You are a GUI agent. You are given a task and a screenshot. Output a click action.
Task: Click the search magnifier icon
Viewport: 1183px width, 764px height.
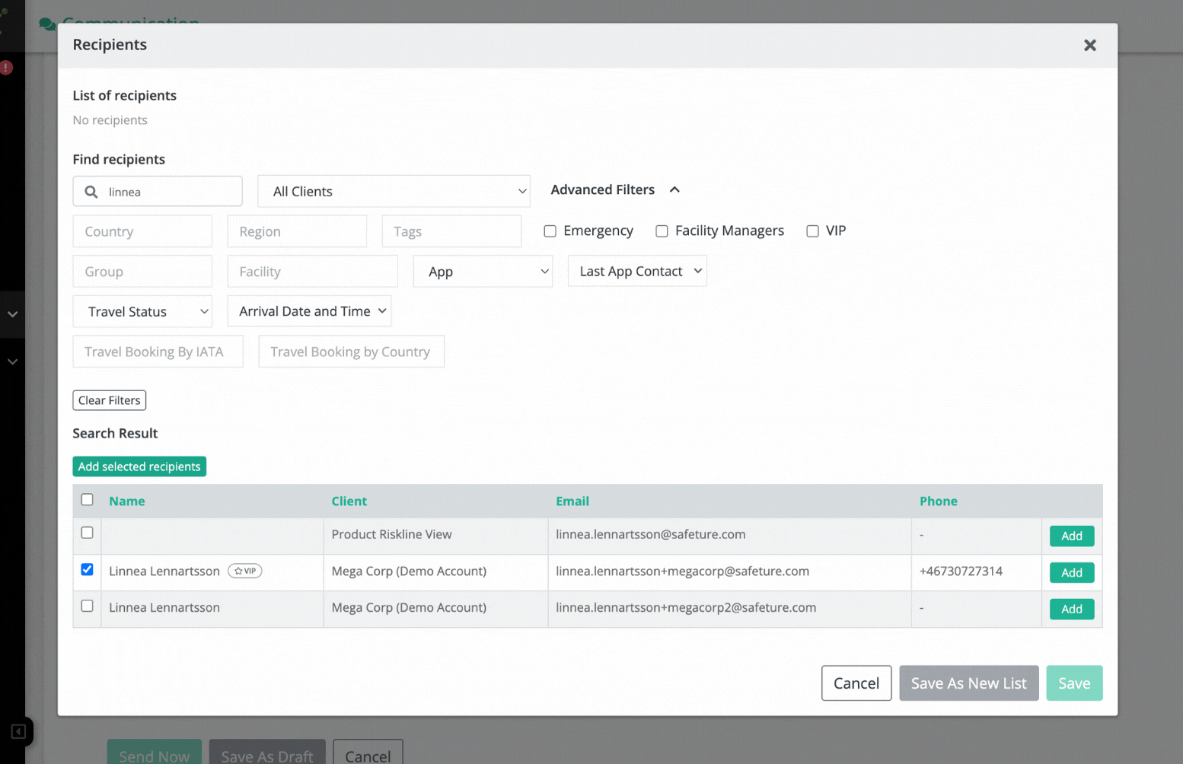pos(91,191)
